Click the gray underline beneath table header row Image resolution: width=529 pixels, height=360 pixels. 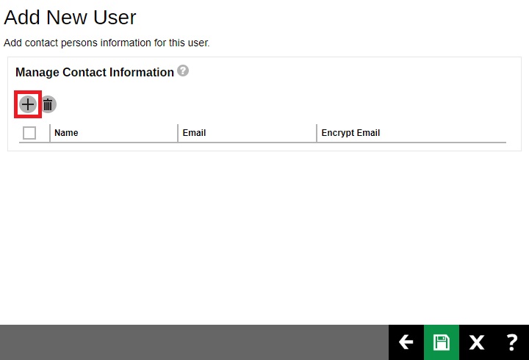264,142
